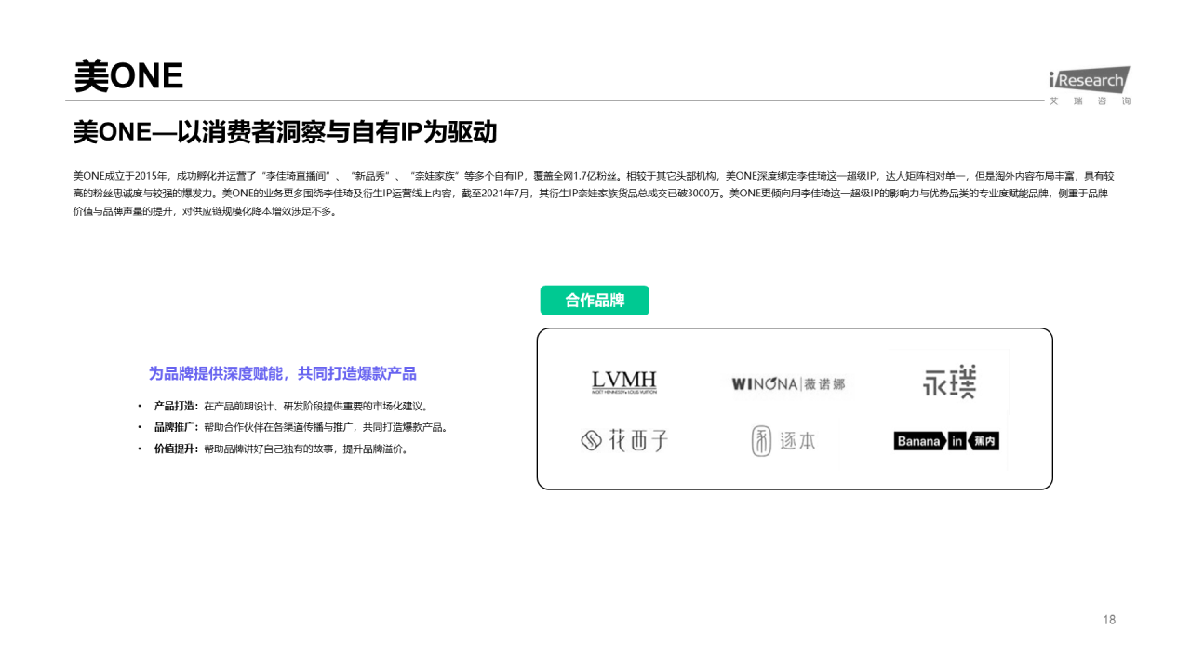Viewport: 1191px width, 670px height.
Task: Click the green 合作品牌 label
Action: pos(595,301)
